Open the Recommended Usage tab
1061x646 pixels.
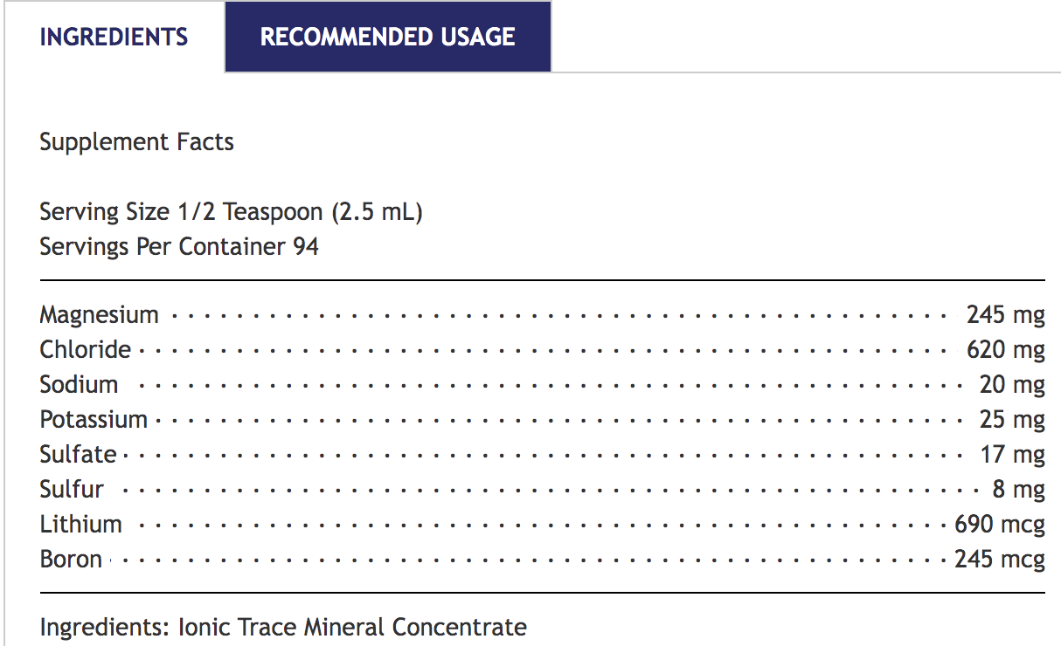point(387,37)
